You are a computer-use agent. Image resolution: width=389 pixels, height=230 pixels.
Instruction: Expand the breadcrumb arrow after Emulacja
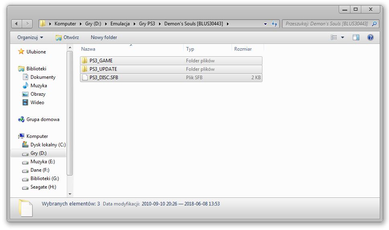click(x=135, y=24)
